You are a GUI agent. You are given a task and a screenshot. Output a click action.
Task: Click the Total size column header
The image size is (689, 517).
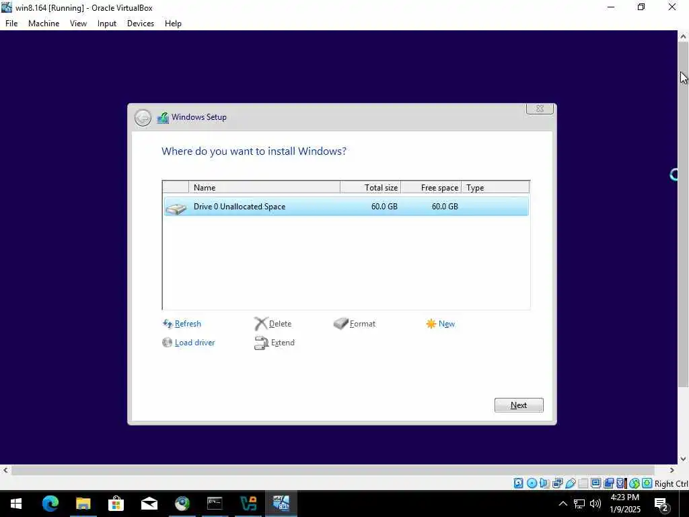click(371, 187)
